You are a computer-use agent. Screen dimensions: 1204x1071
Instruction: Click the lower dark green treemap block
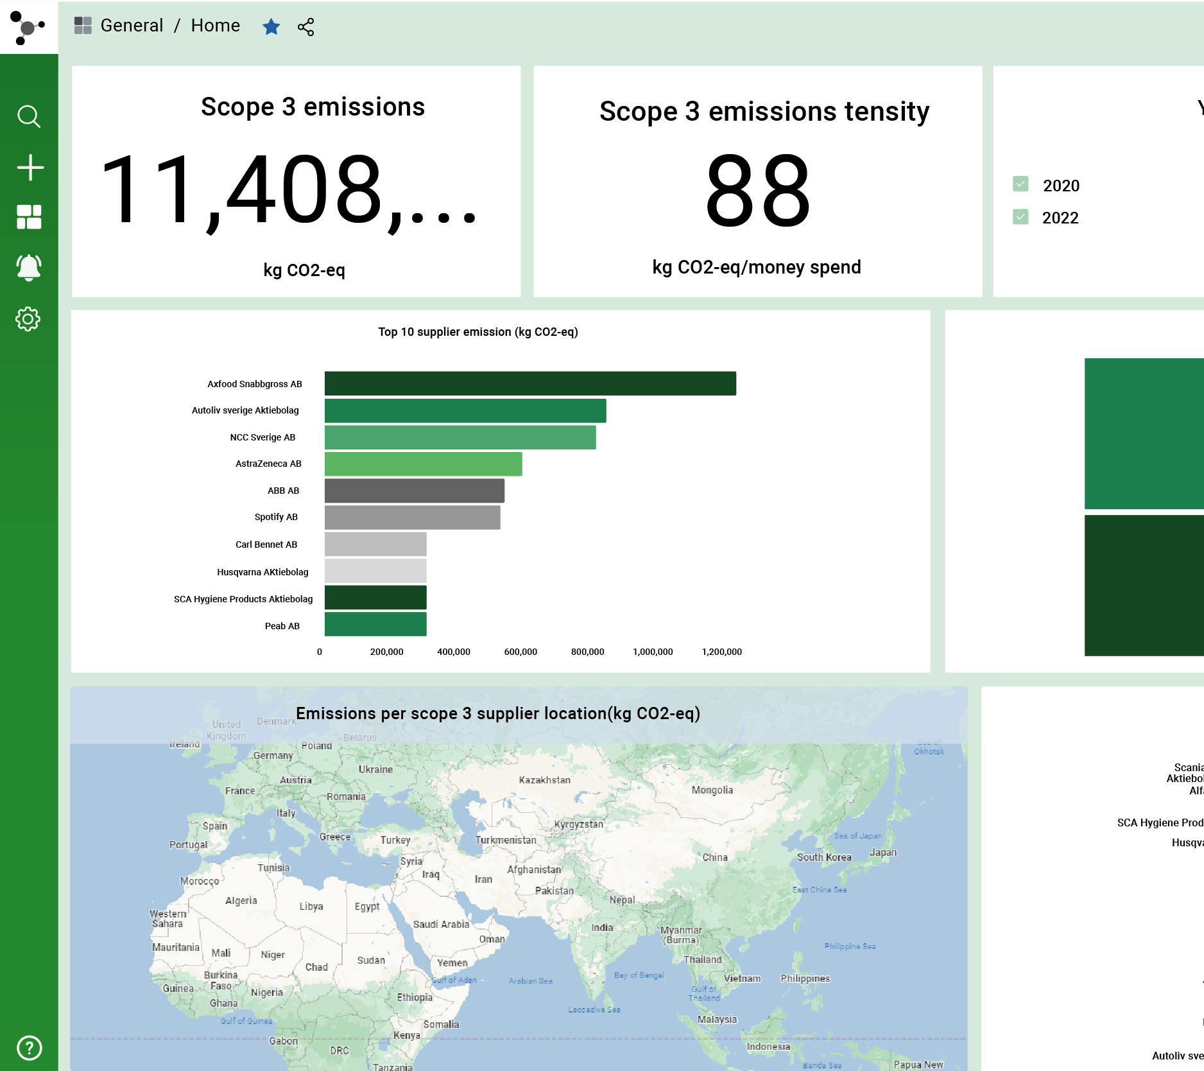coord(1144,586)
